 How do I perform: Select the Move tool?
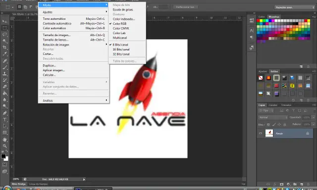tap(4, 21)
